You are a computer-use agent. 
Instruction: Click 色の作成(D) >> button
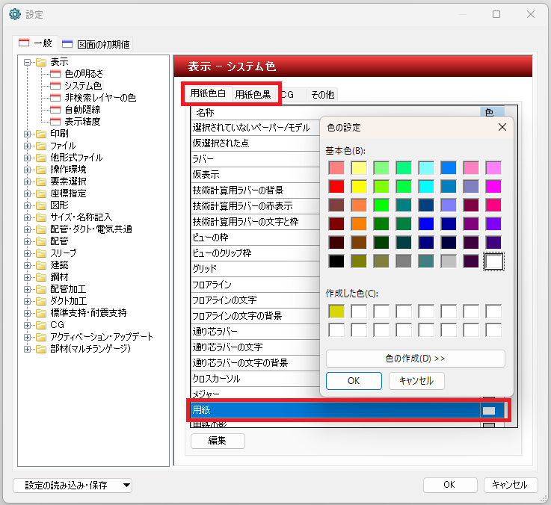[415, 359]
